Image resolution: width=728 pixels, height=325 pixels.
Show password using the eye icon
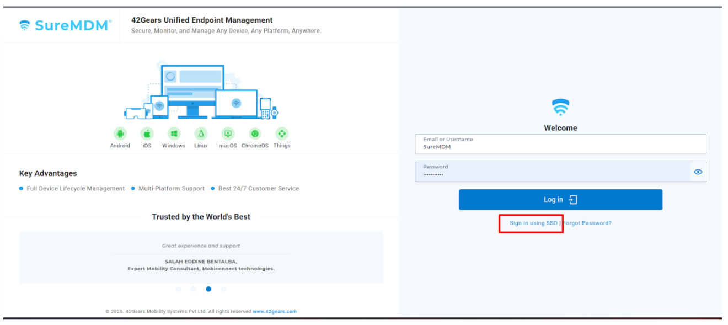pyautogui.click(x=698, y=172)
